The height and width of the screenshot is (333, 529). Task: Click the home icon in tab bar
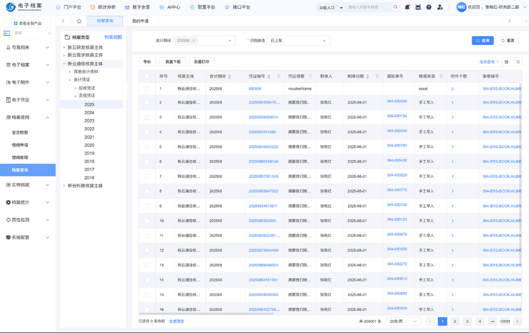(x=79, y=21)
